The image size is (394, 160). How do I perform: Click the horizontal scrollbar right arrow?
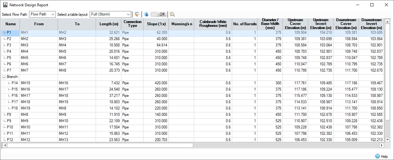382,145
